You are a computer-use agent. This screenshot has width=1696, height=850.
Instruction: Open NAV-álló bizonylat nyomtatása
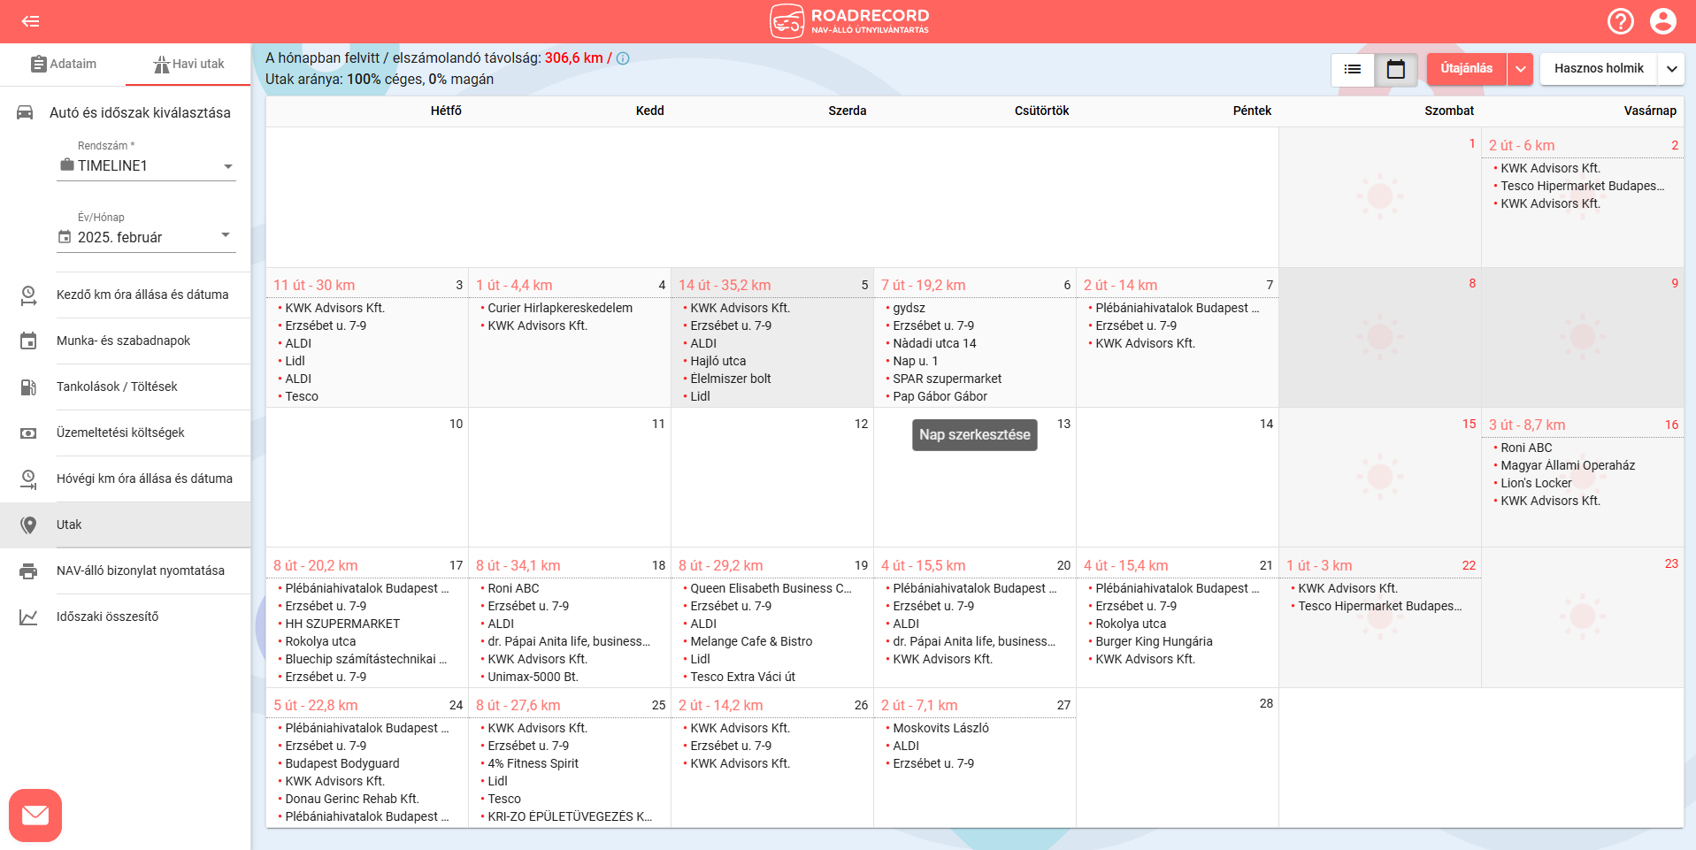(126, 570)
